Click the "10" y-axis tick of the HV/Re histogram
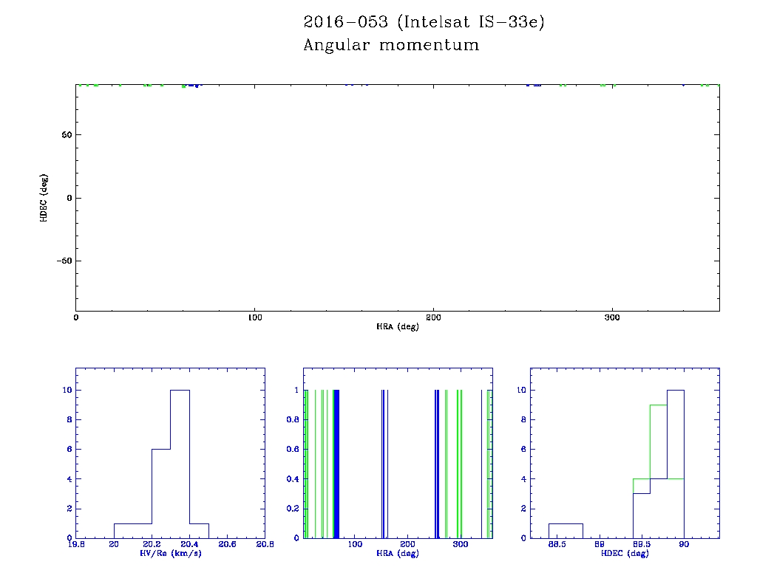757x567 pixels. pos(67,390)
